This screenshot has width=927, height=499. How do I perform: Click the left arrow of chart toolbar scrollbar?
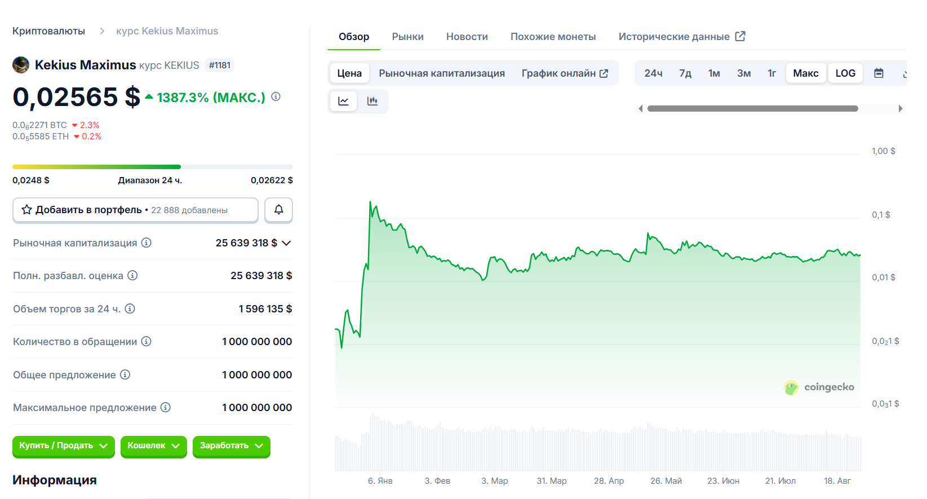[x=640, y=108]
